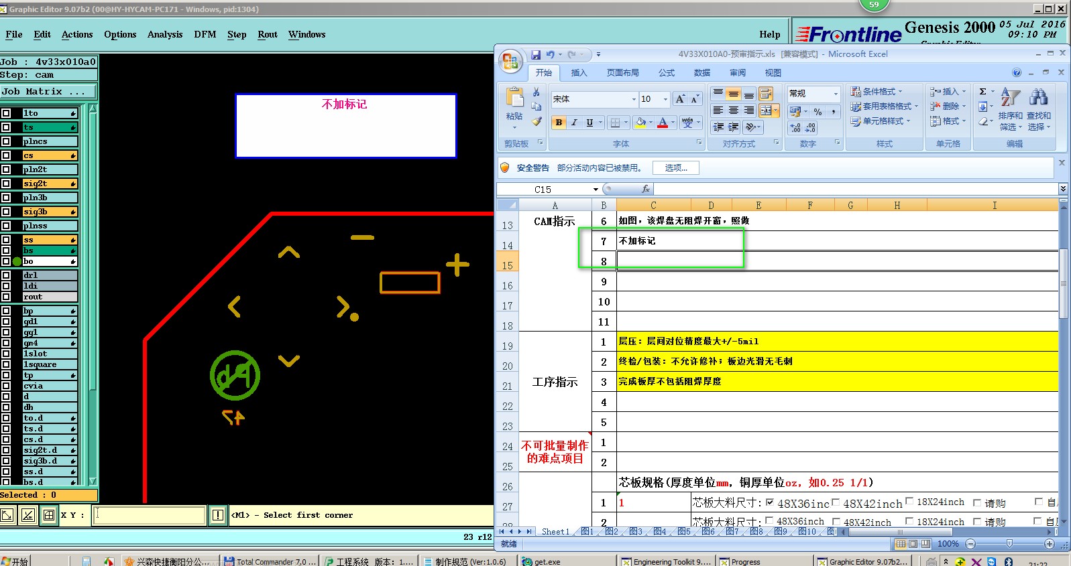Expand the formula bar with the chevron

pyautogui.click(x=1063, y=190)
